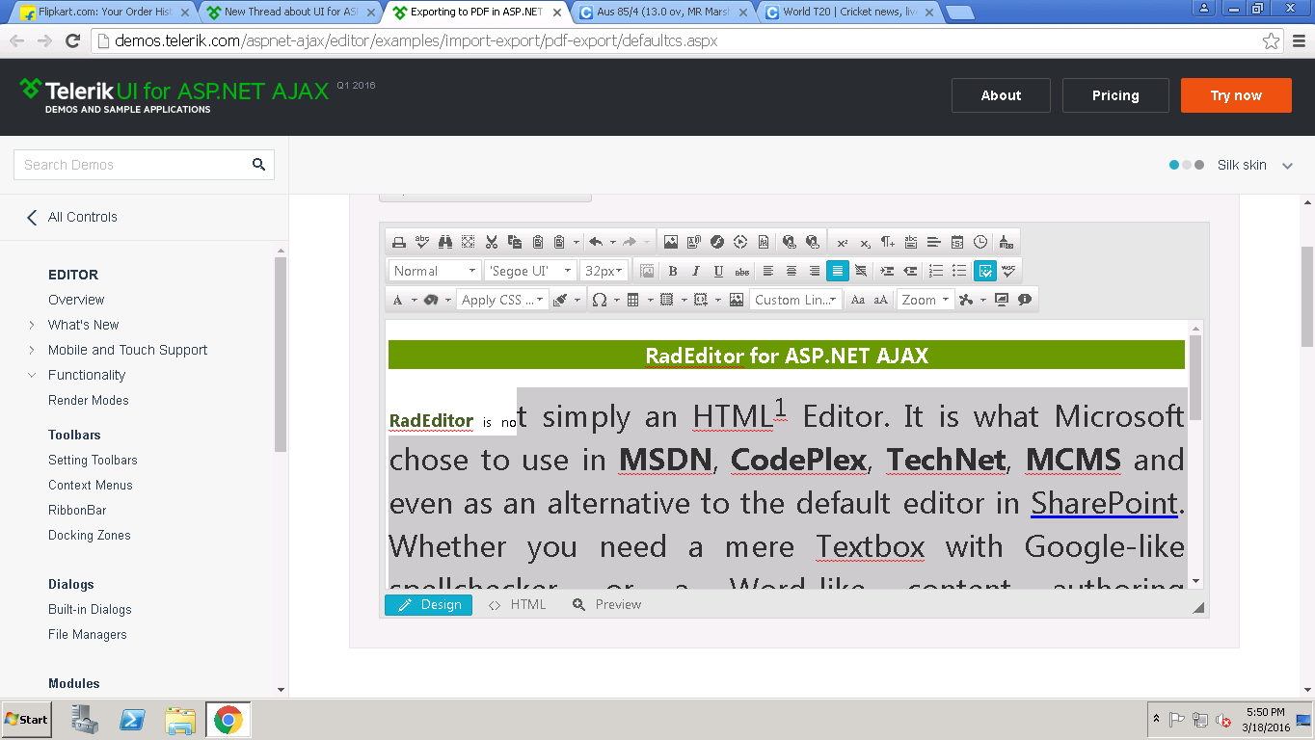
Task: Expand Mobile and Touch Support section
Action: (x=32, y=350)
